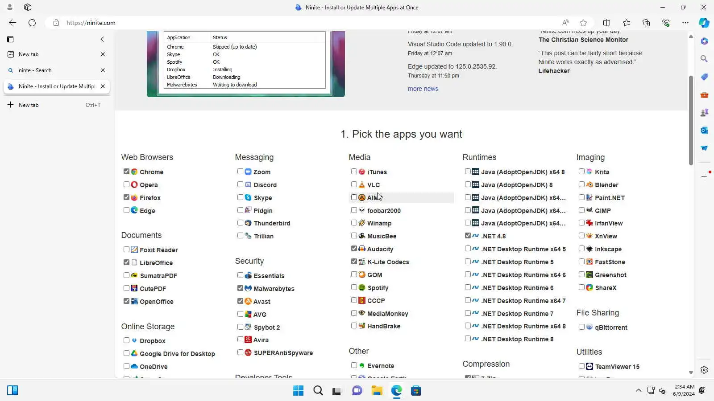Open File Explorer from taskbar
This screenshot has height=401, width=714.
[377, 391]
